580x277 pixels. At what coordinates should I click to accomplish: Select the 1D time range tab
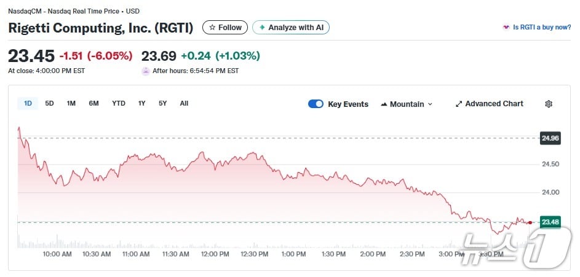(28, 103)
